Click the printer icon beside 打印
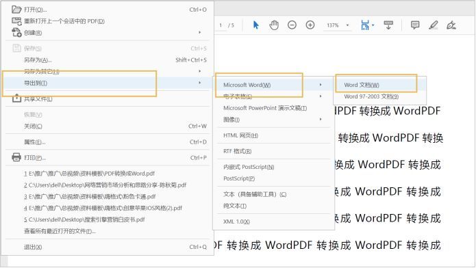The height and width of the screenshot is (268, 476). (x=16, y=157)
